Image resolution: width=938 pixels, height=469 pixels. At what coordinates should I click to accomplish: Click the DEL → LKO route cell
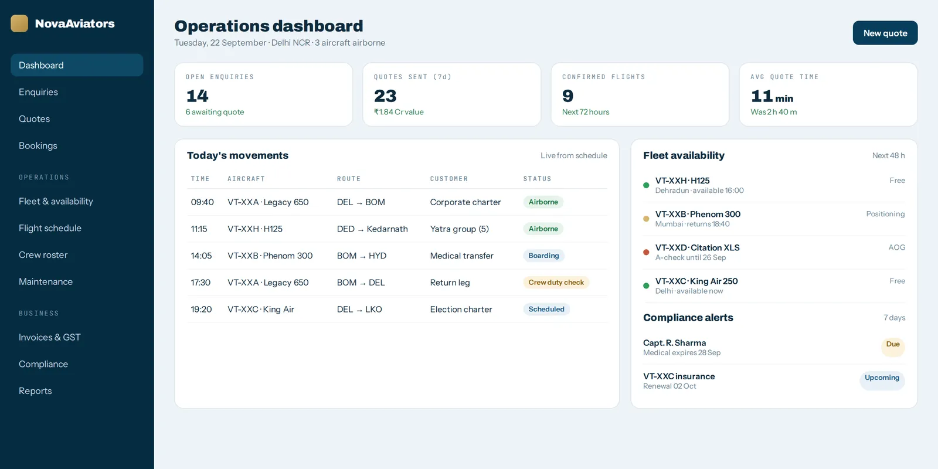coord(359,310)
